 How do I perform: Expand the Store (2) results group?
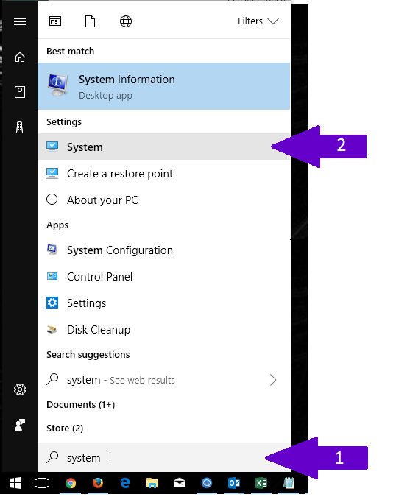[x=65, y=429]
